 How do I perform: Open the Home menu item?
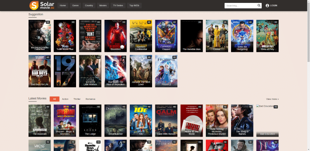[x=63, y=5]
